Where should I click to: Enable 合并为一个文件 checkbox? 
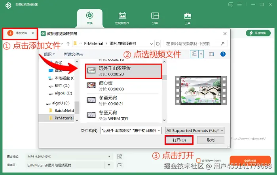(x=198, y=160)
